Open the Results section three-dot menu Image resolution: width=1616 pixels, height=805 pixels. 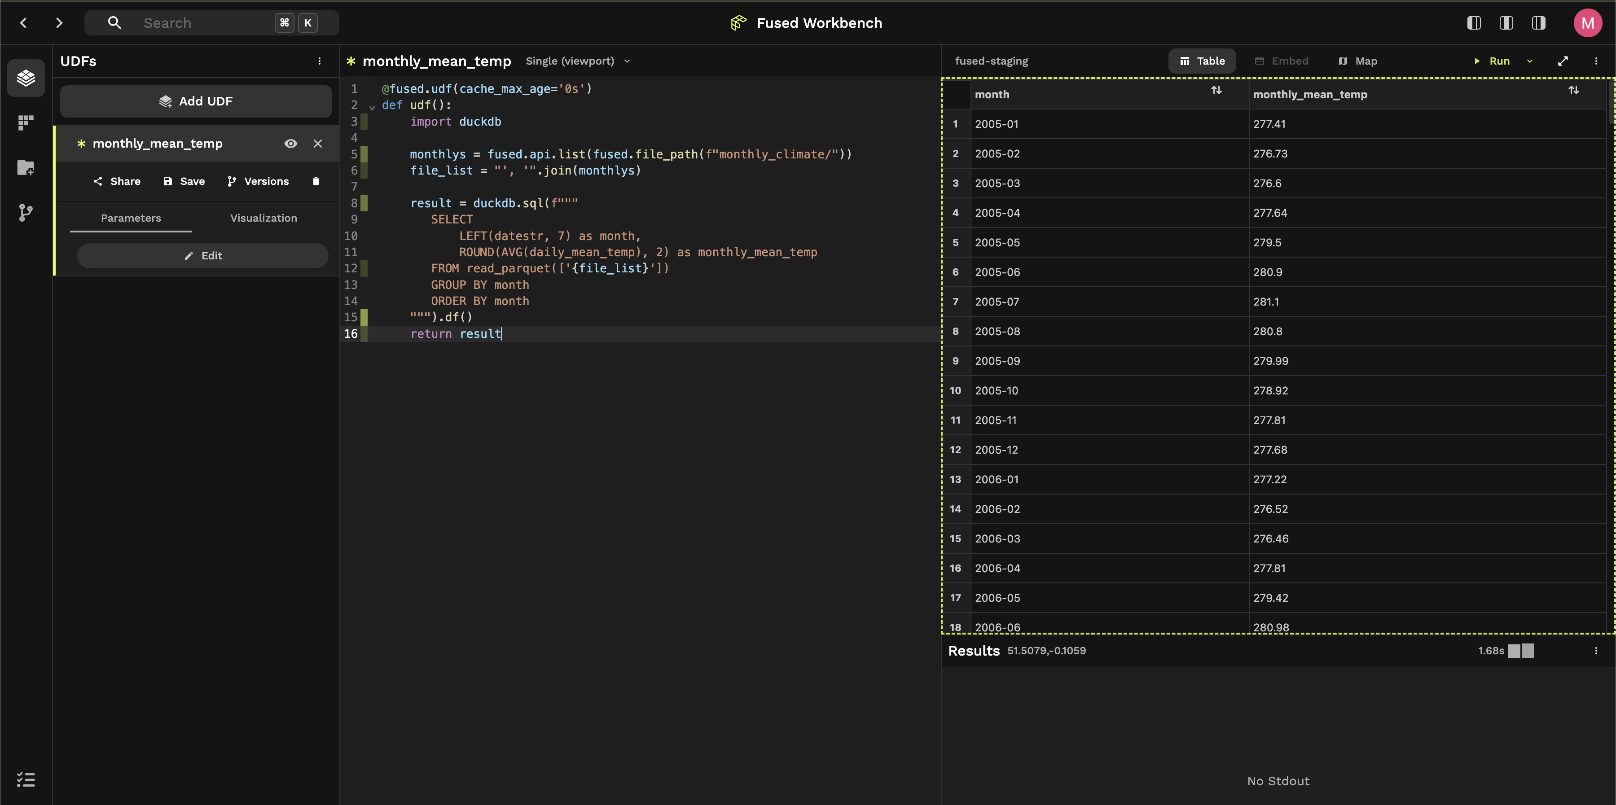point(1596,651)
